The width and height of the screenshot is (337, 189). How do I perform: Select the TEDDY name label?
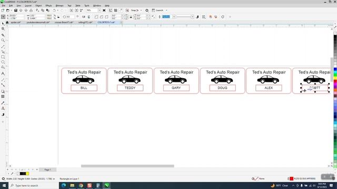(130, 88)
